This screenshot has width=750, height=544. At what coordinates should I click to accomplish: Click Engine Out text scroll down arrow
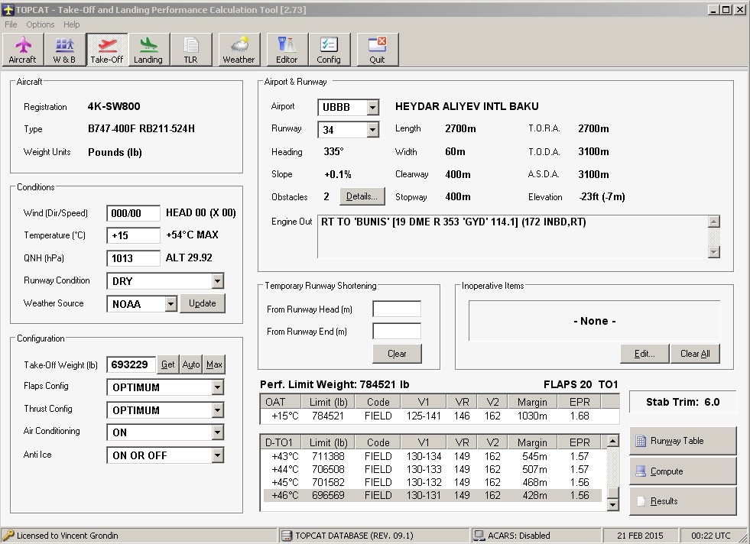tap(713, 251)
